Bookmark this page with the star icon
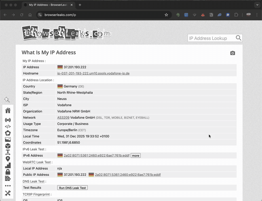 [x=166, y=15]
